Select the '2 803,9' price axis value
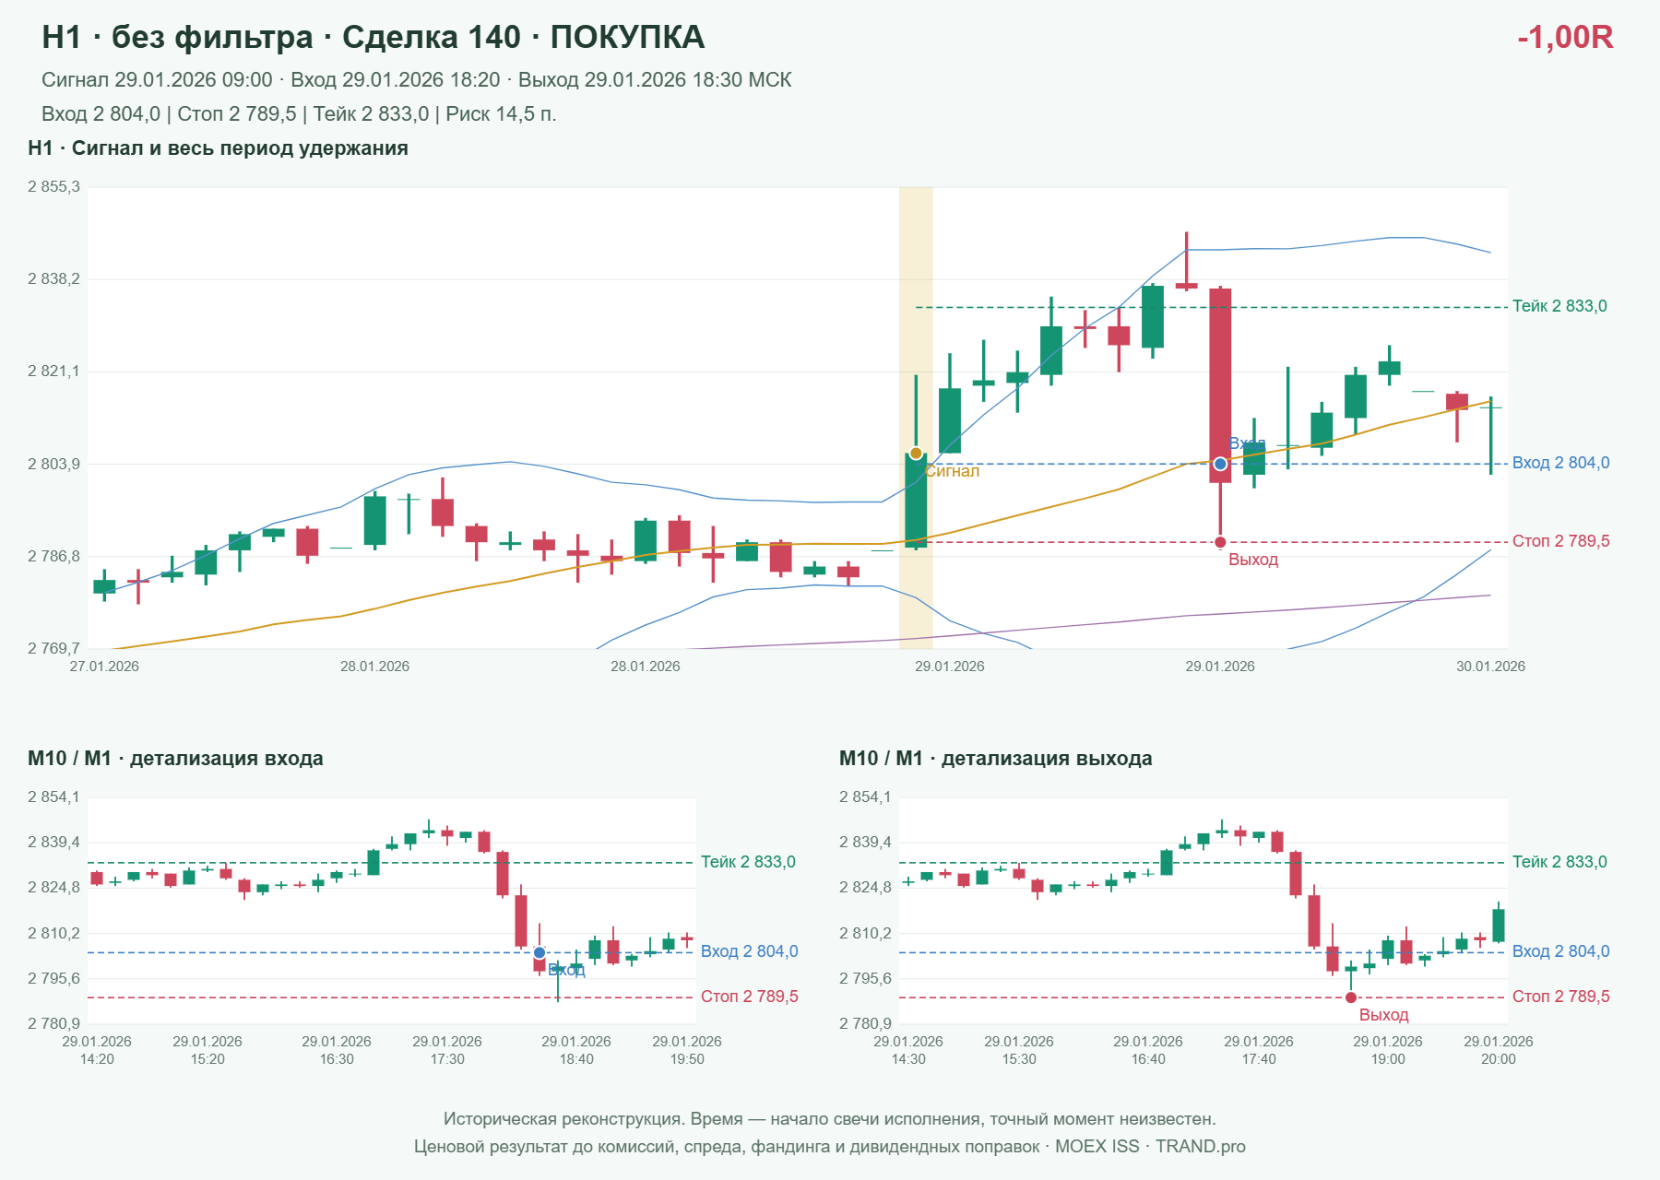Screen dimensions: 1660x1180 (x=53, y=464)
